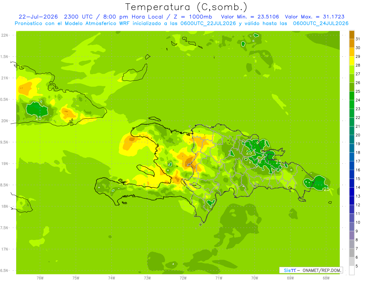Click the "22-Jul-2026" forecast date text
The image size is (366, 282).
39,17
